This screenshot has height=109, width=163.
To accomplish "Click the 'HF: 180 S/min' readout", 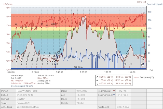I will 17,81.
